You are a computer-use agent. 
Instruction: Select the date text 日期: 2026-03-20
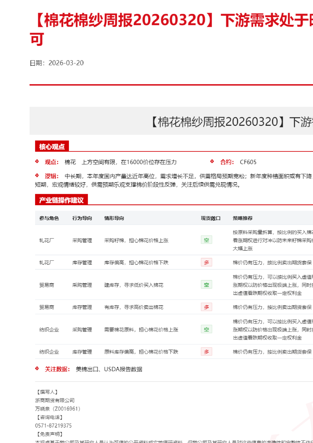tap(57, 63)
